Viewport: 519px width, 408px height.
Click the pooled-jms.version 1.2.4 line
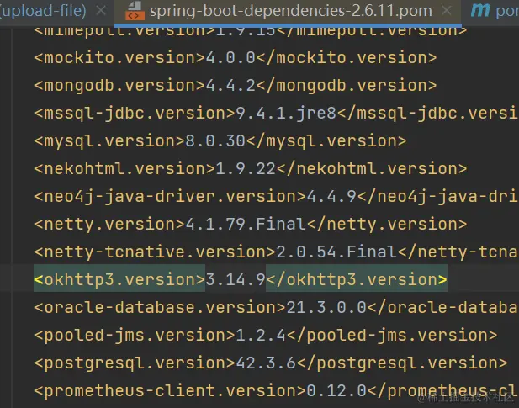266,336
